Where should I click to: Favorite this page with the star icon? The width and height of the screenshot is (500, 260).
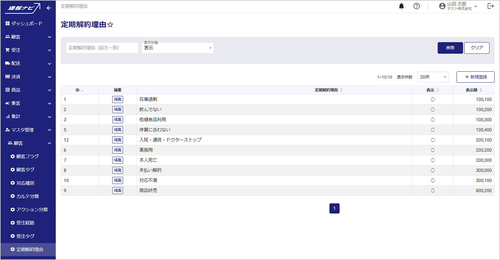(x=110, y=25)
